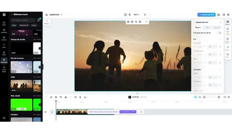Image resolution: width=232 pixels, height=130 pixels.
Task: Open the Básico panel icon on the right rail
Action: (x=228, y=23)
